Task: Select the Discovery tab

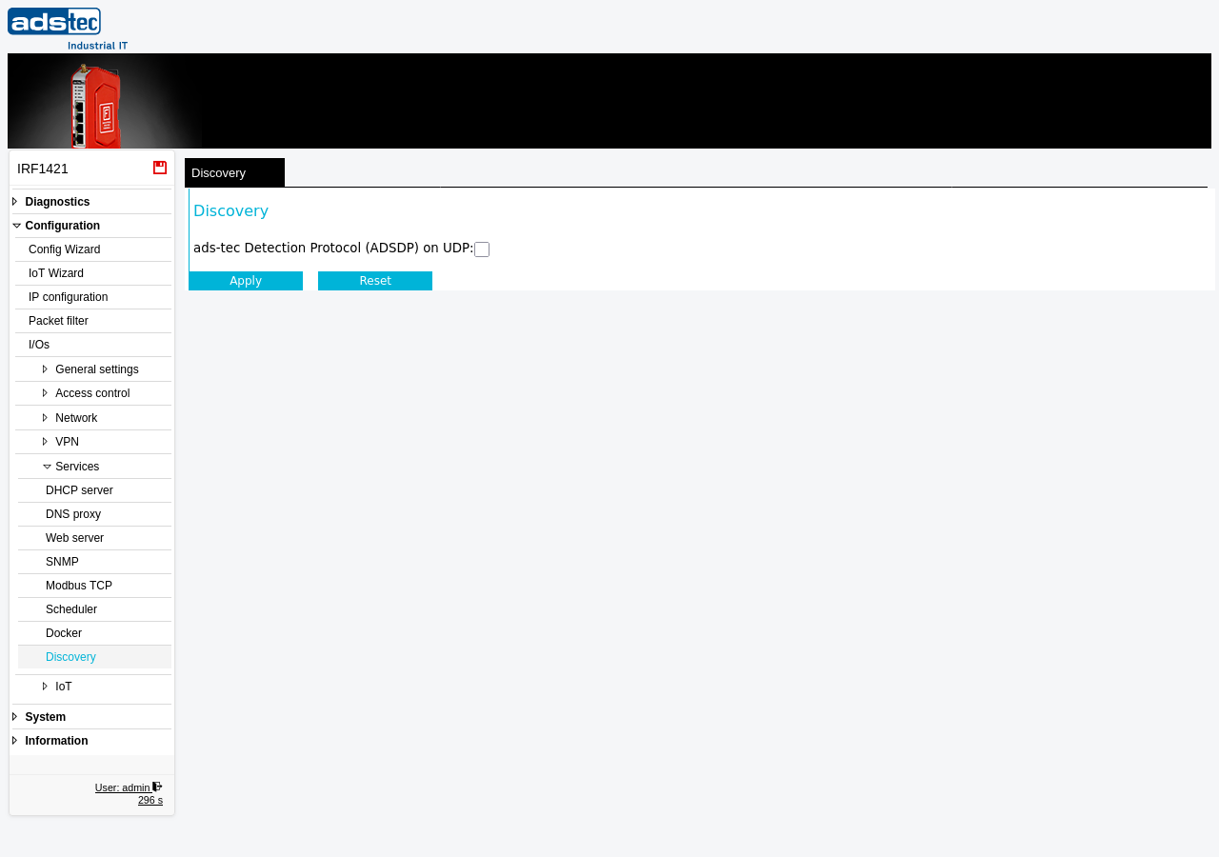Action: pyautogui.click(x=234, y=172)
